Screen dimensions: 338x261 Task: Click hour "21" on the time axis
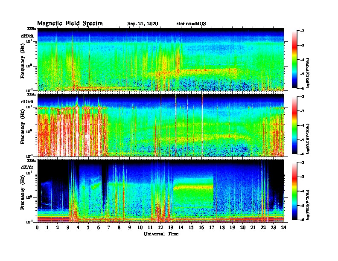click(x=253, y=227)
